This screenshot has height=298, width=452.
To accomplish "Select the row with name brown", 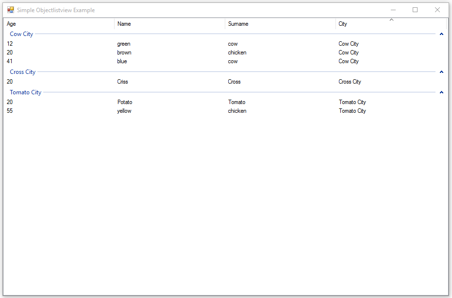I will coord(124,53).
